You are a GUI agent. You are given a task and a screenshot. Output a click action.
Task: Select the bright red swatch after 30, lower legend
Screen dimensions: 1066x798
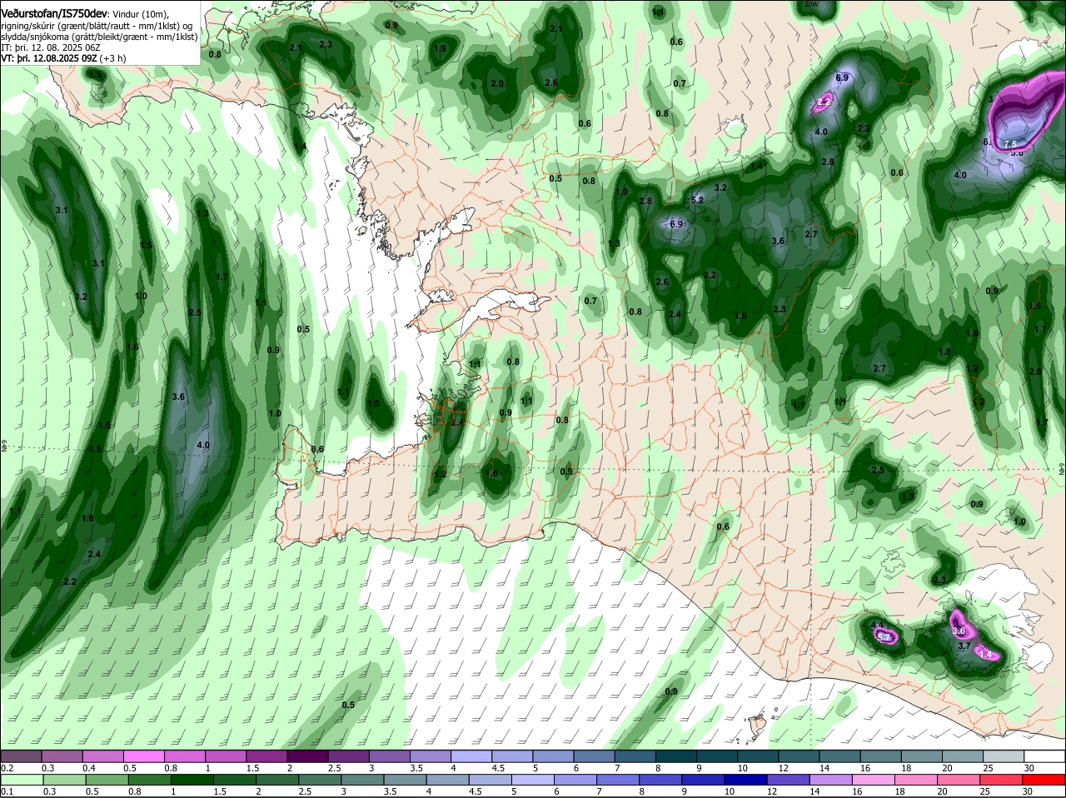click(1044, 780)
